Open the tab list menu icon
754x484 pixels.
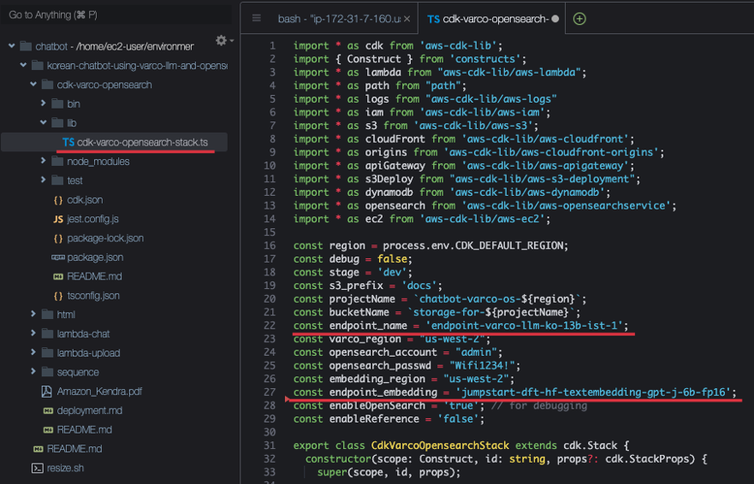click(256, 19)
